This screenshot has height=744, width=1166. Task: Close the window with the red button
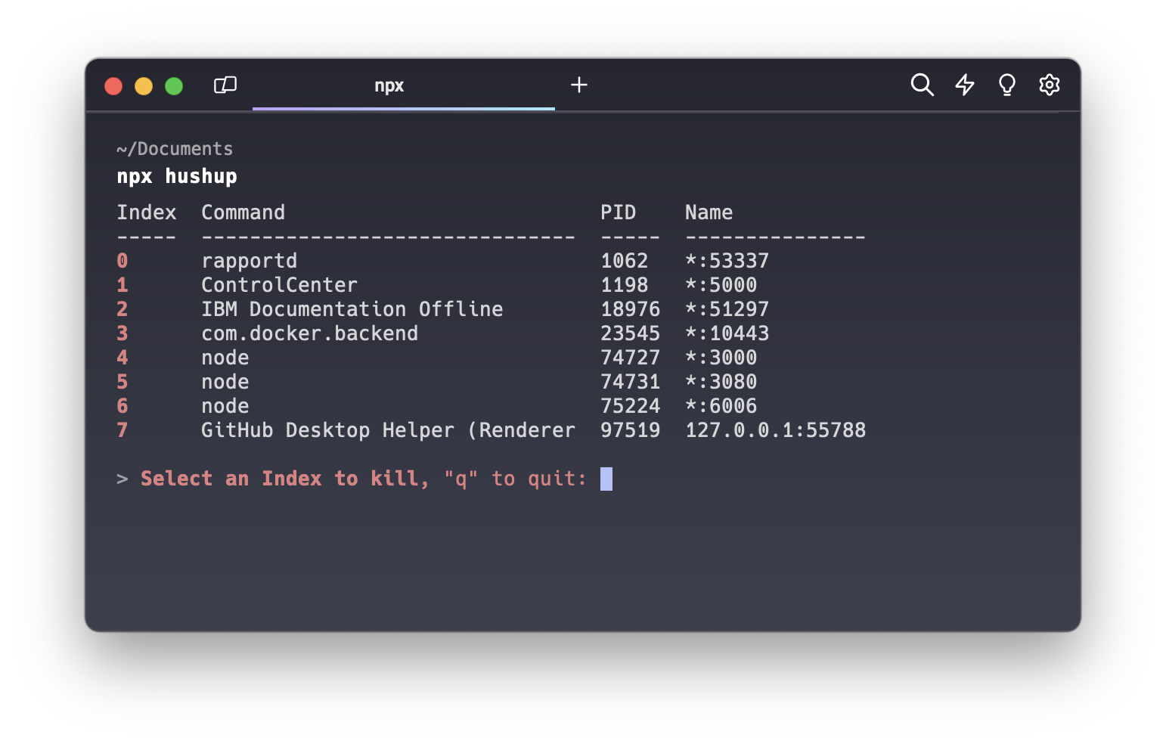pos(113,86)
